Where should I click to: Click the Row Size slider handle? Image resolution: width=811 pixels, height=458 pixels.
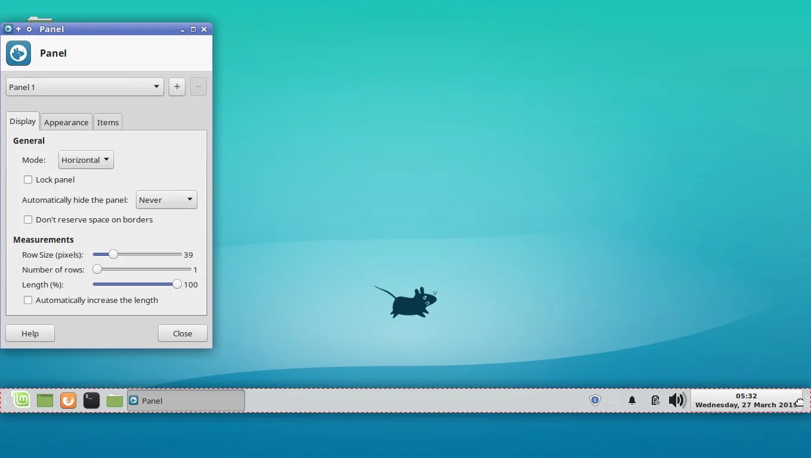pyautogui.click(x=113, y=254)
